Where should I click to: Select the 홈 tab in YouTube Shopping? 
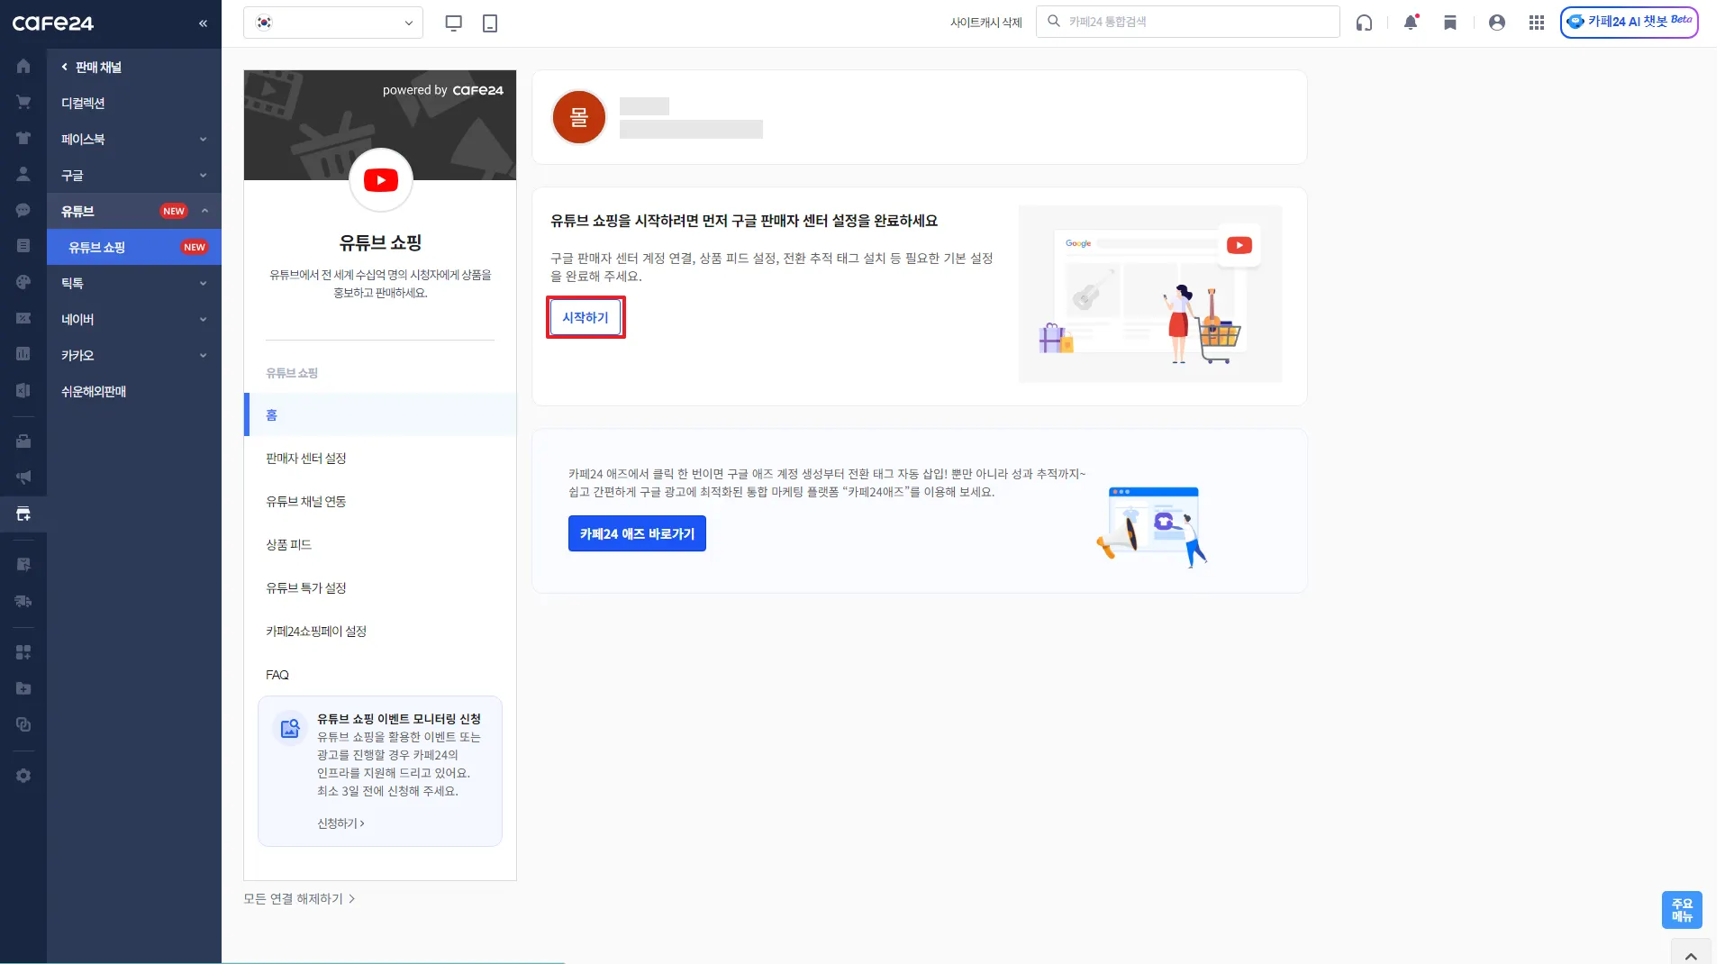pyautogui.click(x=380, y=414)
